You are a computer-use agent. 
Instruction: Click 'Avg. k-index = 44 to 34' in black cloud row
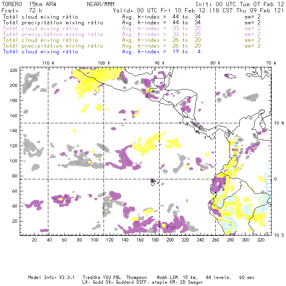click(x=162, y=17)
